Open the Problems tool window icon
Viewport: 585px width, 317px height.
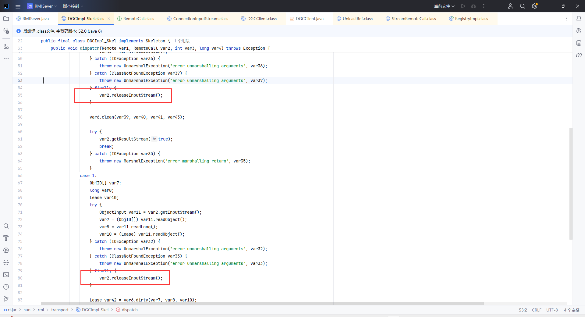point(6,287)
